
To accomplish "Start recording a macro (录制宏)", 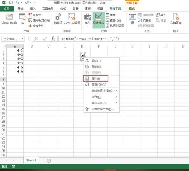I will [35, 15].
